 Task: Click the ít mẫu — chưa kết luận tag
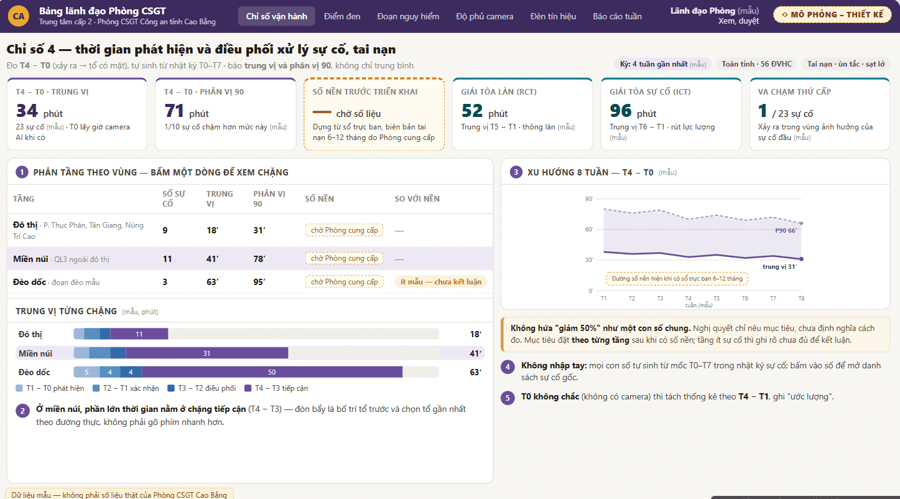point(441,282)
